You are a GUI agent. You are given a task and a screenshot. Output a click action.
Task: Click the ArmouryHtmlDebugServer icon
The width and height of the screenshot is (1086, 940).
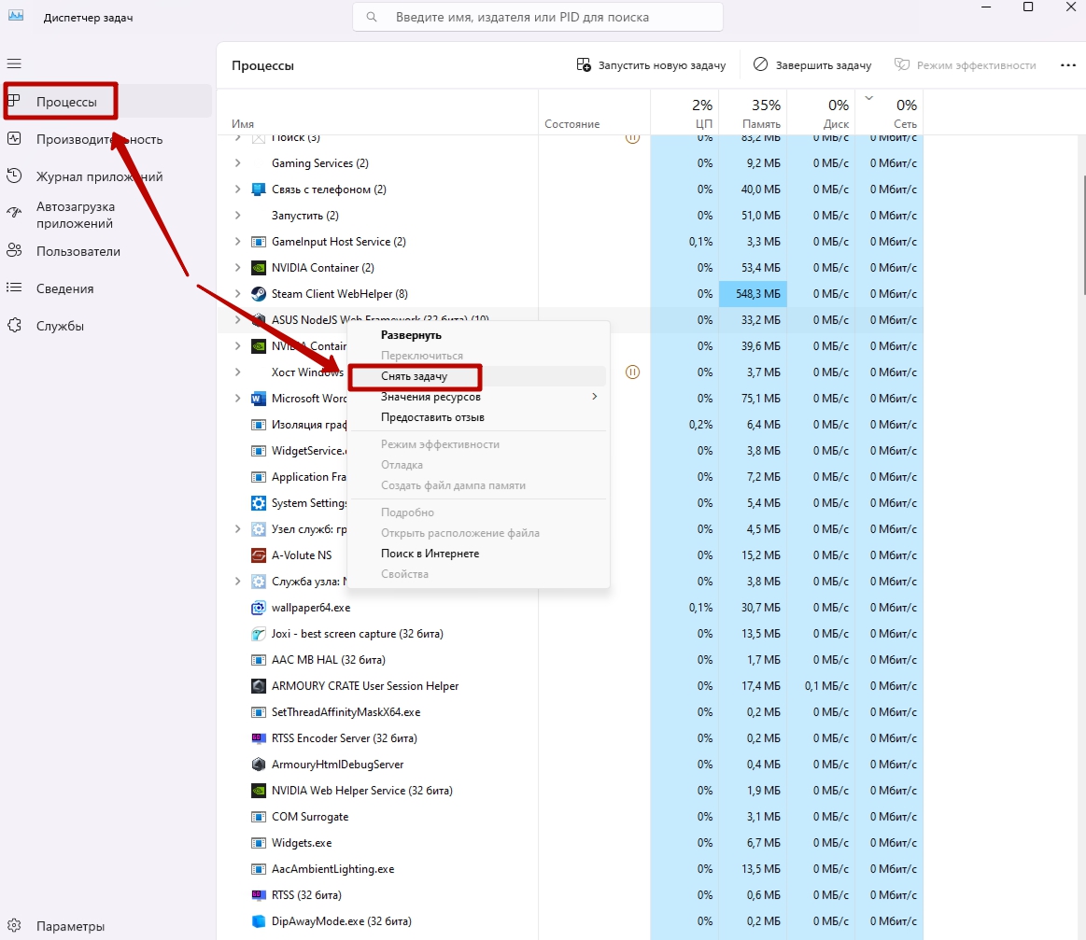[x=259, y=765]
